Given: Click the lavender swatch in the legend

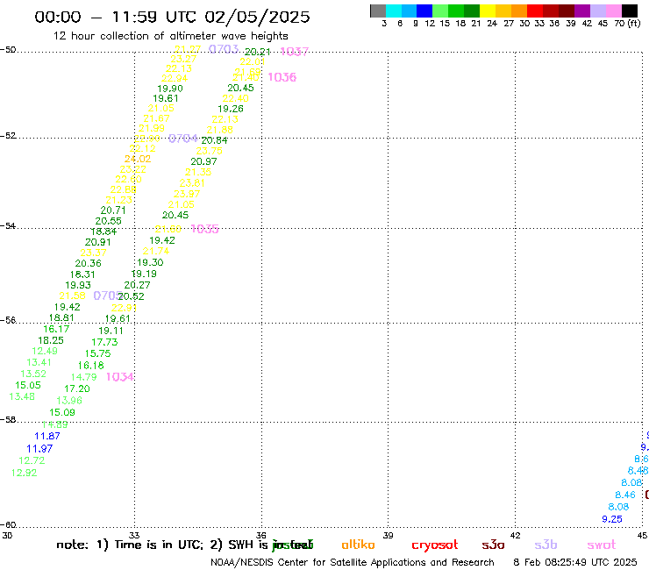Looking at the screenshot, I should tap(597, 11).
